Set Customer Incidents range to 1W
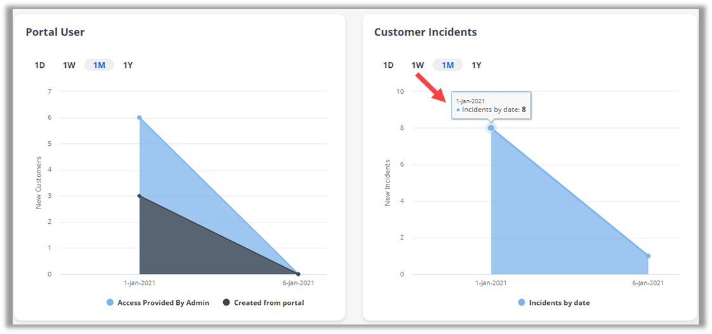Viewport: 712px width, 334px height. (x=418, y=65)
